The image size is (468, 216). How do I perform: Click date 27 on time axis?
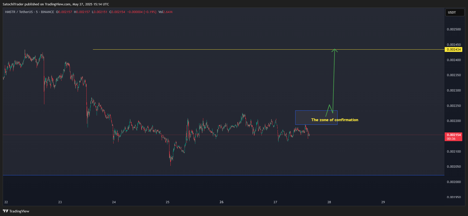tap(275, 202)
